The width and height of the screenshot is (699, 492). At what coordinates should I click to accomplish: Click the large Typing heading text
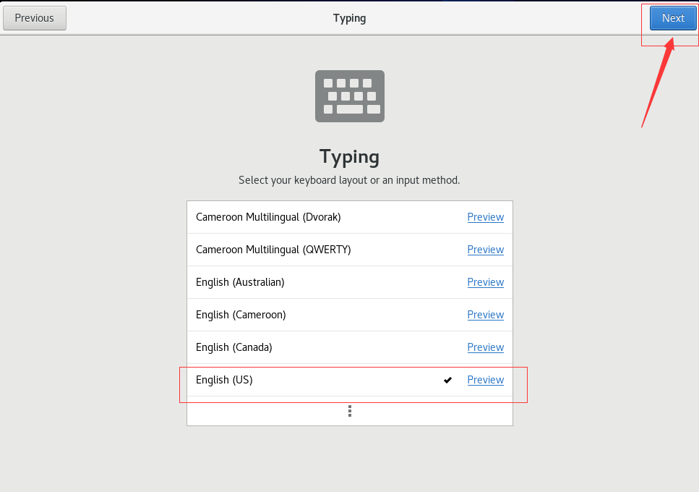click(350, 157)
